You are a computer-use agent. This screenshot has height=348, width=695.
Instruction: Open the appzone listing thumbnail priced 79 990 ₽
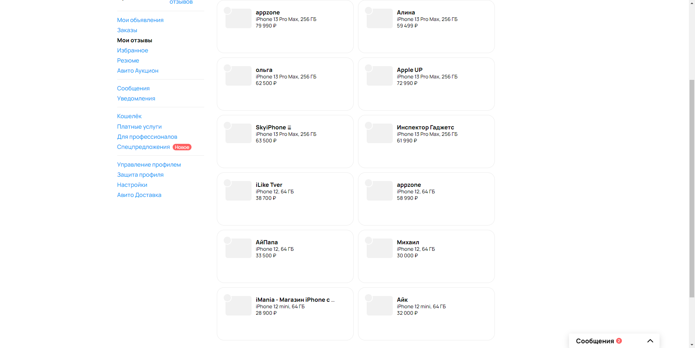point(239,18)
